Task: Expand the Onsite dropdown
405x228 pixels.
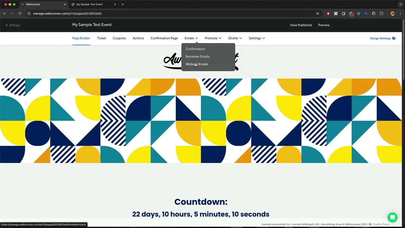Action: [x=235, y=38]
